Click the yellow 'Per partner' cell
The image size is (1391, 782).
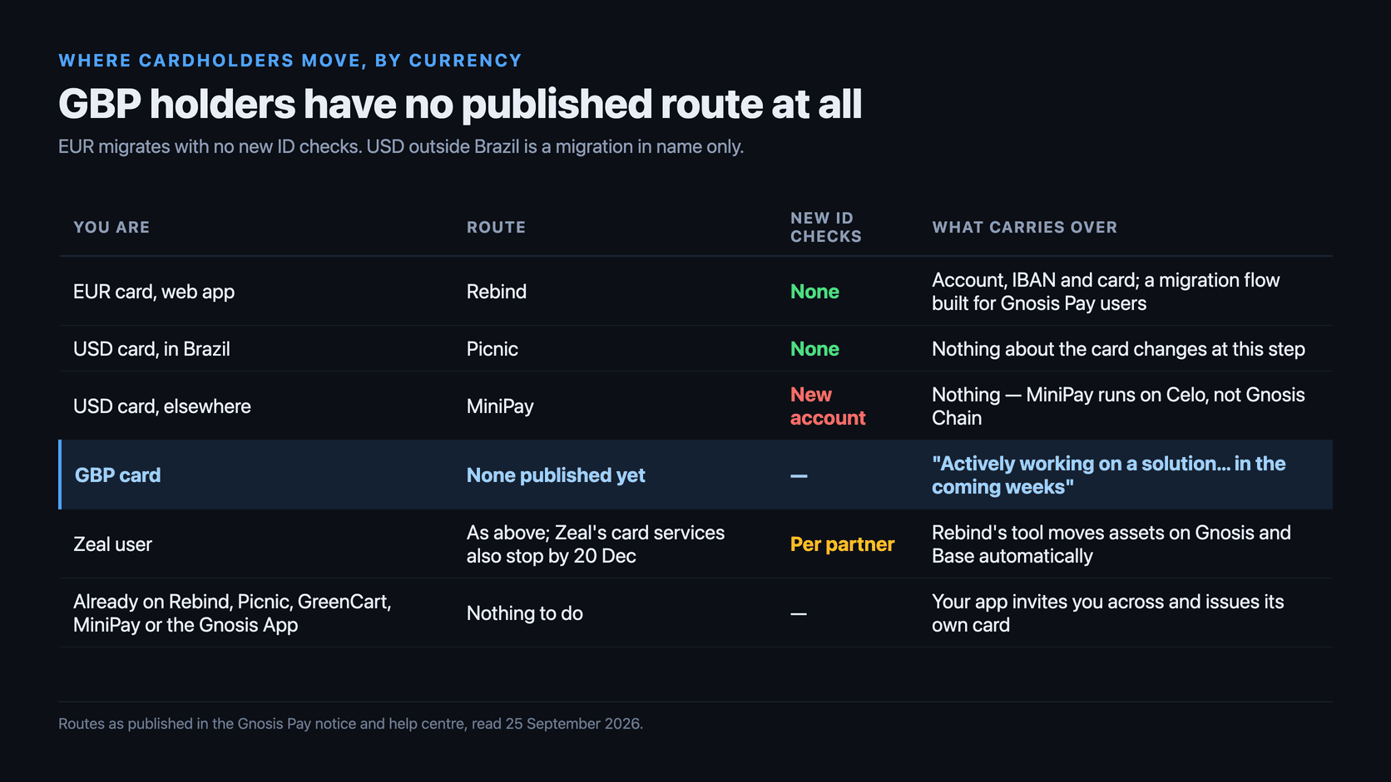[x=842, y=544]
